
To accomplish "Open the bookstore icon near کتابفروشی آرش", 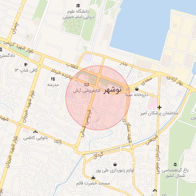I will click(x=87, y=85).
